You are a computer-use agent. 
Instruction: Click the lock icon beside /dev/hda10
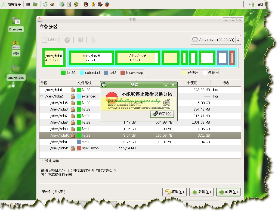pyautogui.click(x=73, y=136)
